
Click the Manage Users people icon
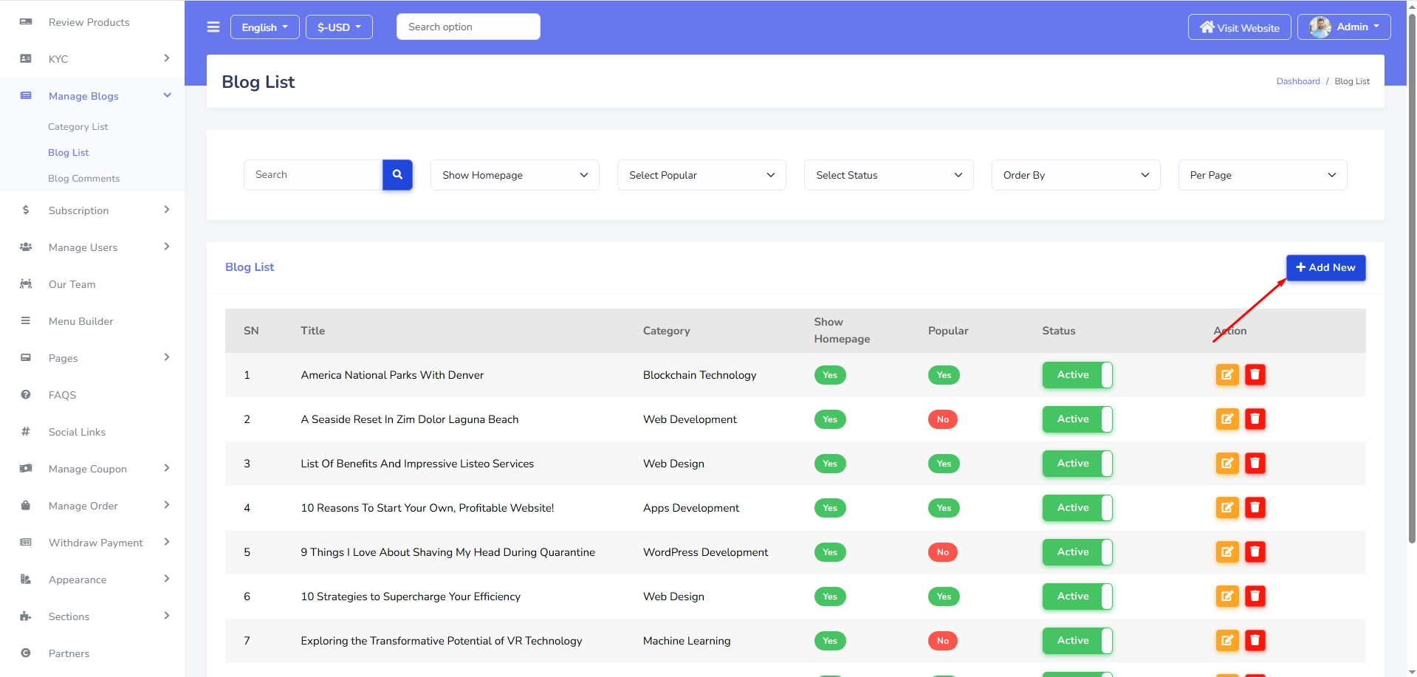tap(26, 247)
